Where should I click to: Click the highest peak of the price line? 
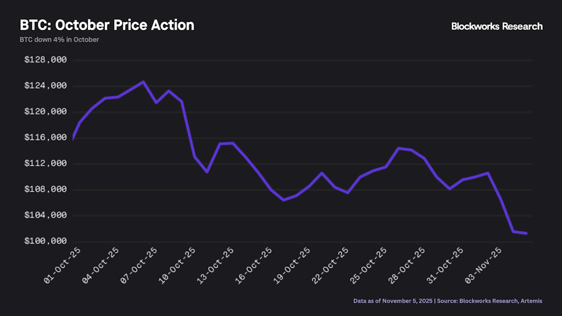tap(143, 82)
